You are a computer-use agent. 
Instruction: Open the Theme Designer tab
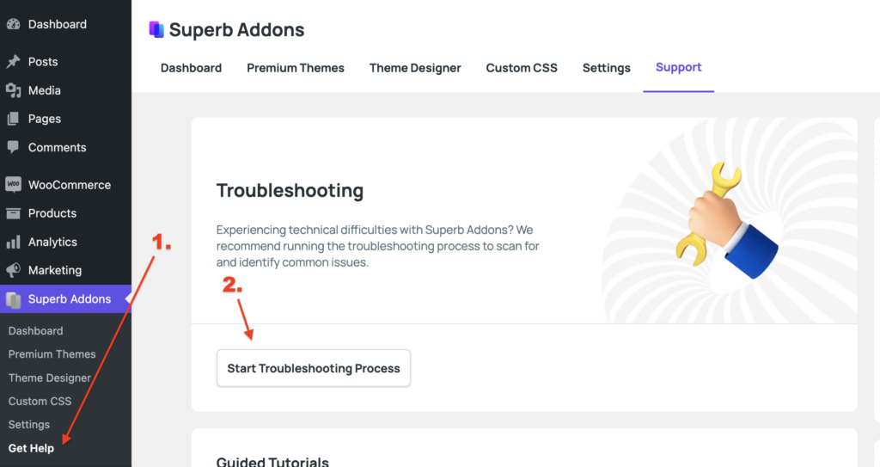pos(415,68)
